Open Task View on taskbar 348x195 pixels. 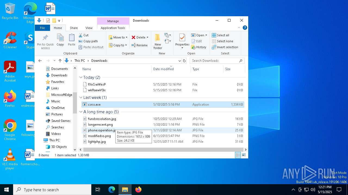(x=98, y=190)
